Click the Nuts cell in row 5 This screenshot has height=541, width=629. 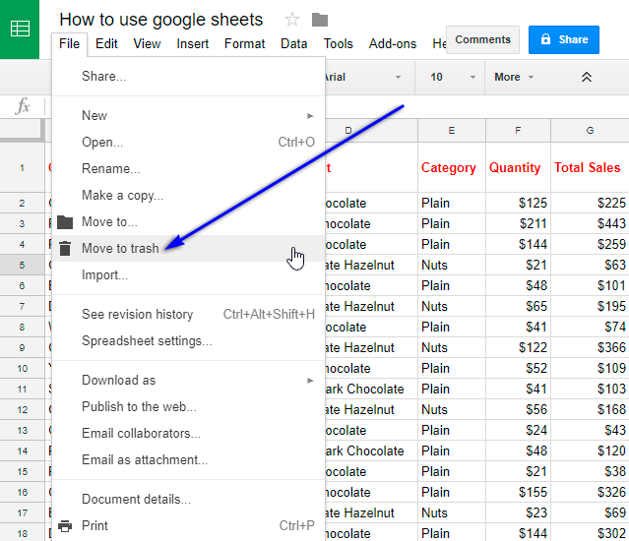[452, 265]
